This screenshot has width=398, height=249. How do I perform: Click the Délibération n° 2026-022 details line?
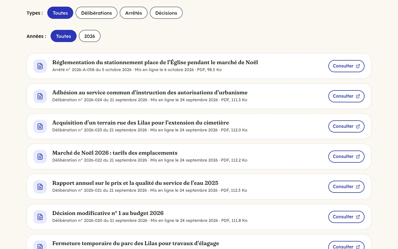[x=150, y=160]
